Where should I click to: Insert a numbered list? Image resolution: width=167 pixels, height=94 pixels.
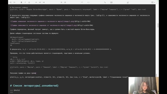[x=65, y=2]
